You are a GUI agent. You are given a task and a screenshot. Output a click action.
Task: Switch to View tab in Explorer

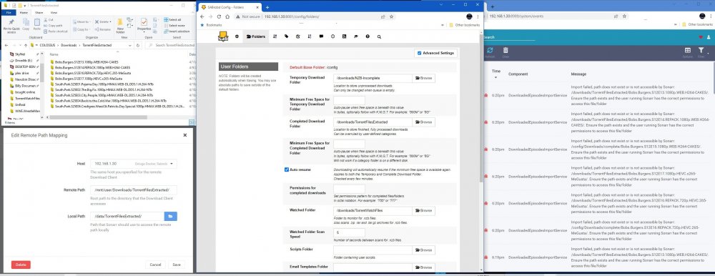[54, 13]
